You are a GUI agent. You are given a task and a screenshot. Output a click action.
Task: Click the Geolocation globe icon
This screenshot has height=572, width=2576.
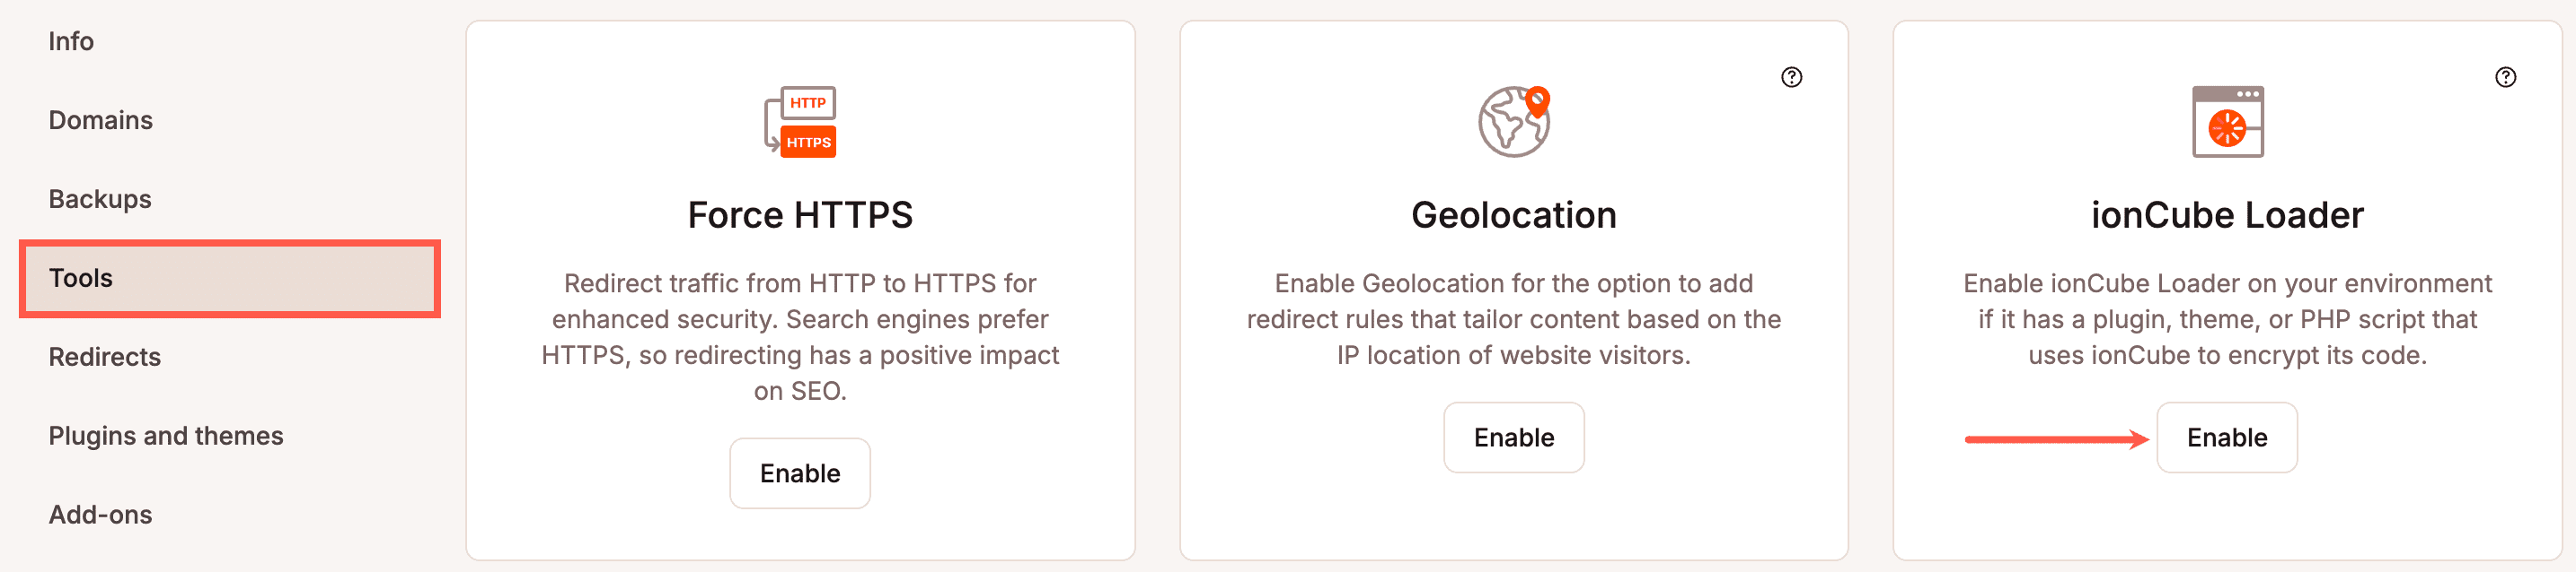1514,122
